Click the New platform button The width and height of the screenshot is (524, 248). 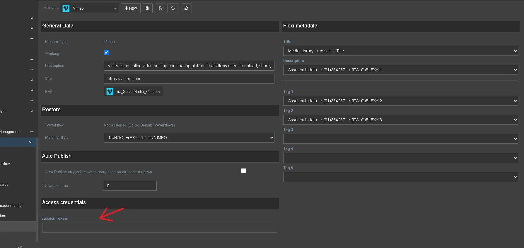tap(131, 8)
